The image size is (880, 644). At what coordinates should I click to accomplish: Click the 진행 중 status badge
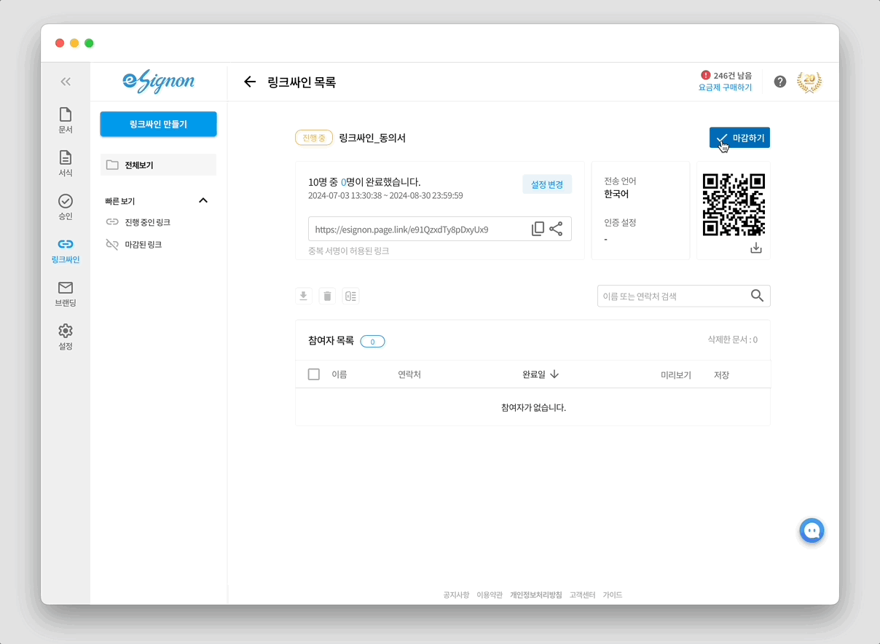click(314, 138)
